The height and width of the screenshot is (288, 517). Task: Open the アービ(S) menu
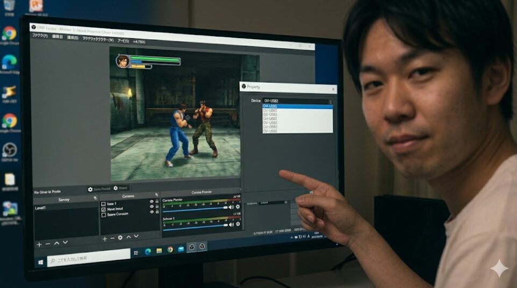click(x=123, y=41)
